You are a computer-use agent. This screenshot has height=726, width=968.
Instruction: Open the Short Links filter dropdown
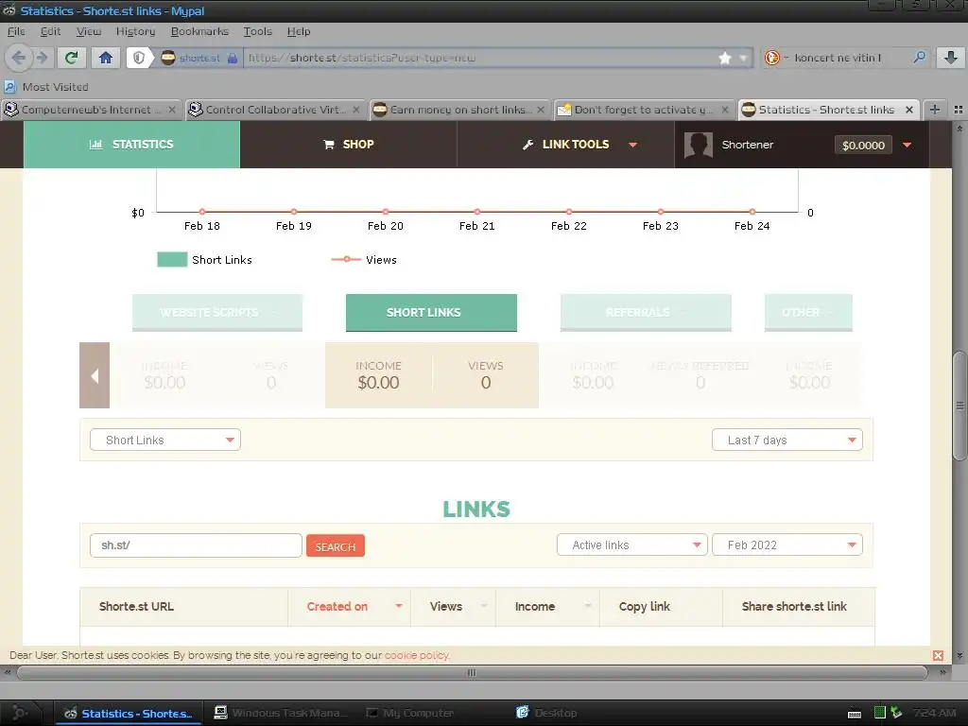click(165, 441)
